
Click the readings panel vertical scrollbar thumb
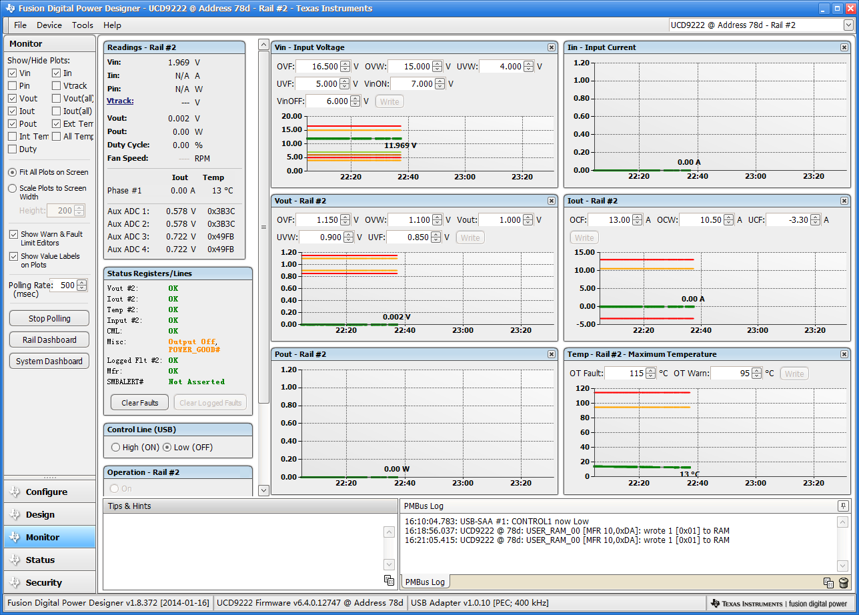263,227
